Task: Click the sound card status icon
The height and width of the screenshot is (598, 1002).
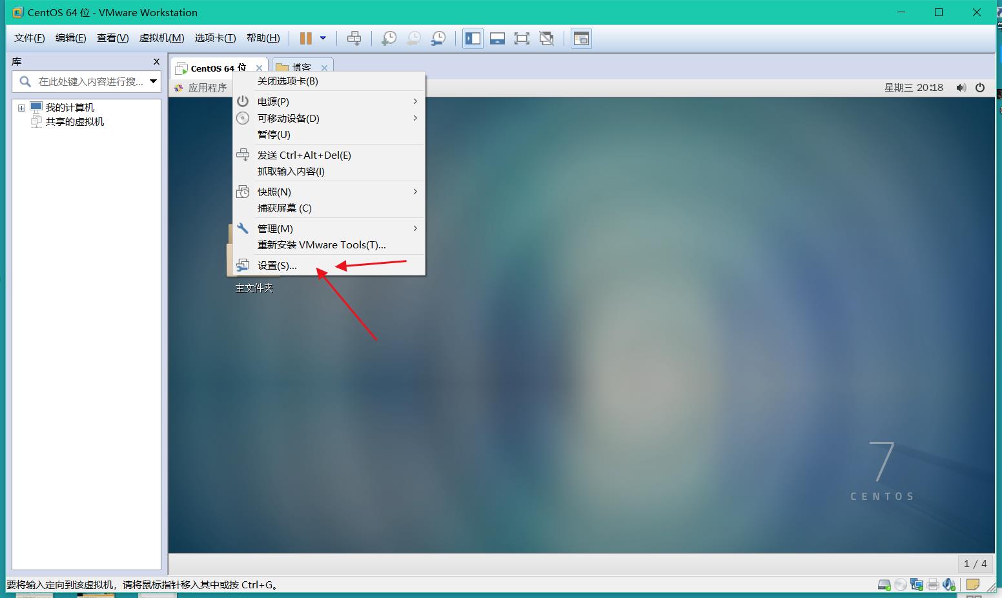Action: pos(948,584)
